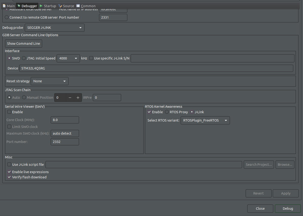This screenshot has width=303, height=216.
Task: Open the Source tab
Action: [x=66, y=6]
